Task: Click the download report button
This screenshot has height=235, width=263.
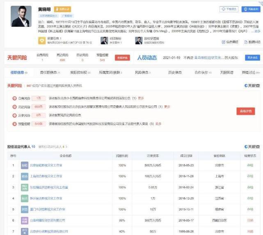Action: pos(229,9)
